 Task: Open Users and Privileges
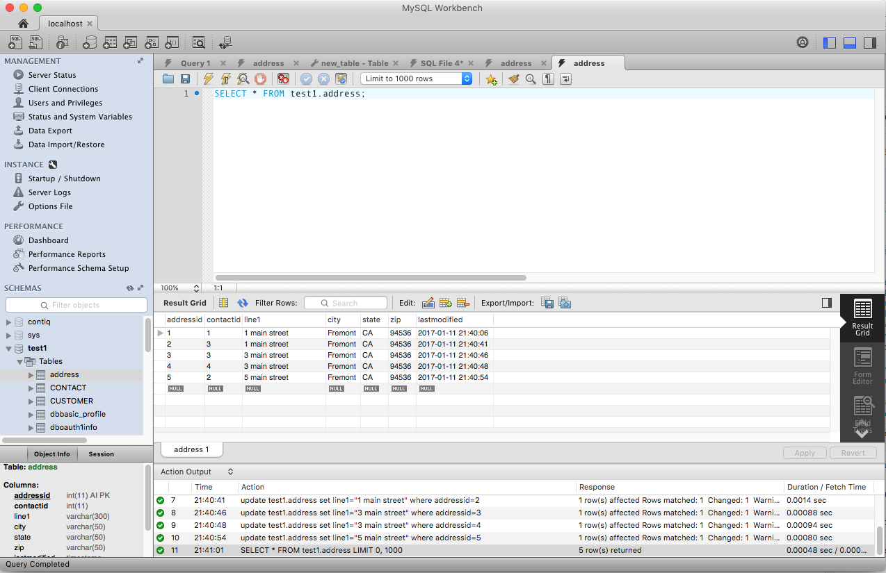point(65,103)
